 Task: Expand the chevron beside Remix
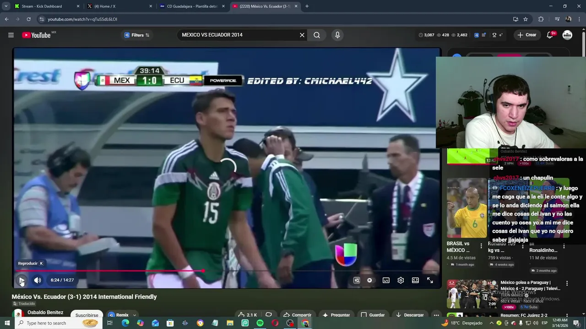tap(135, 315)
